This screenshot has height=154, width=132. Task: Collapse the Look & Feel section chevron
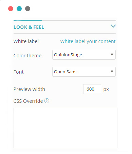(113, 26)
